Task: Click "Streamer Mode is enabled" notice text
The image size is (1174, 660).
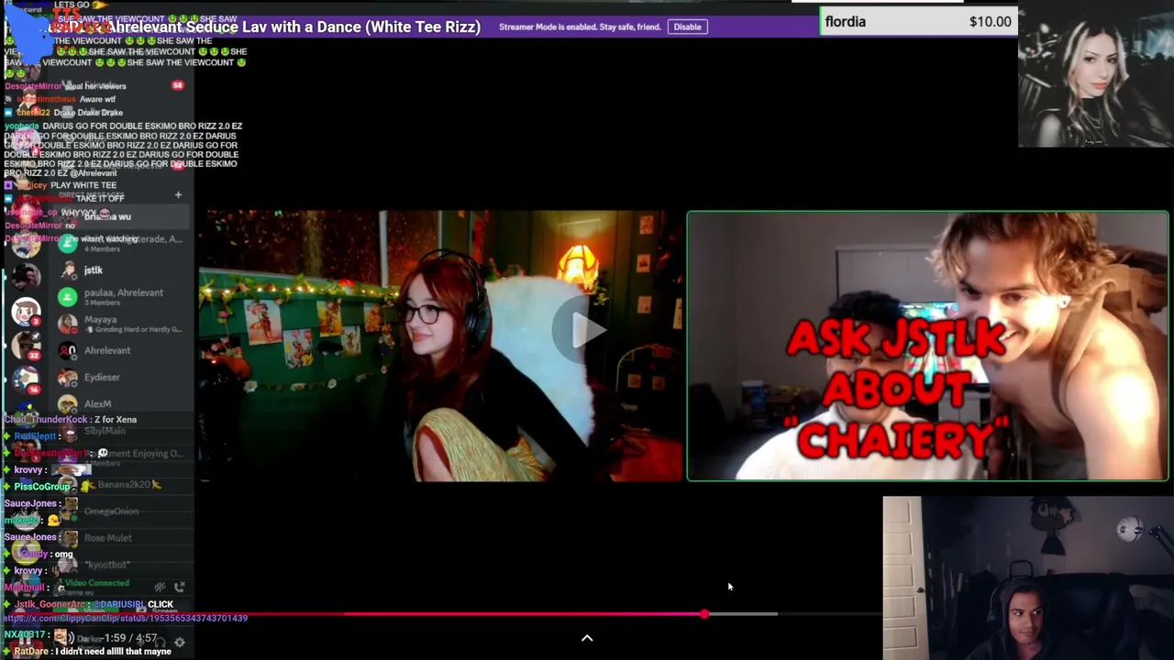Action: (580, 27)
